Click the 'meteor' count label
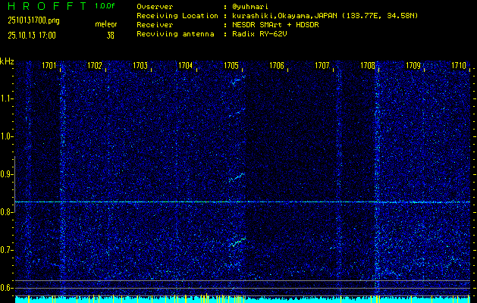The width and height of the screenshot is (477, 303). tap(106, 24)
